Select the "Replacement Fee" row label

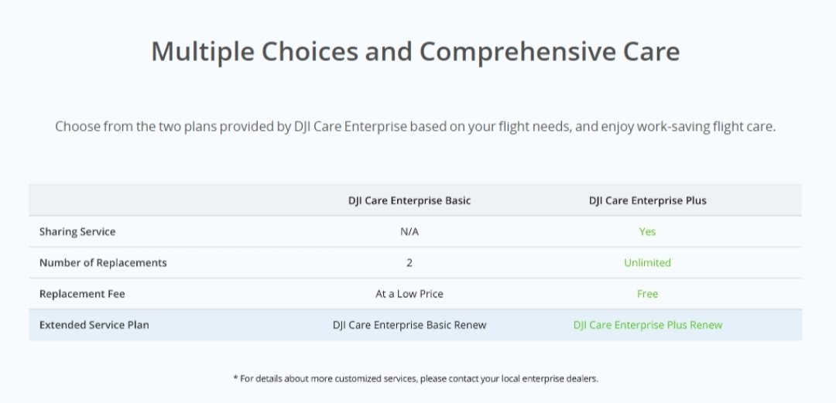82,294
